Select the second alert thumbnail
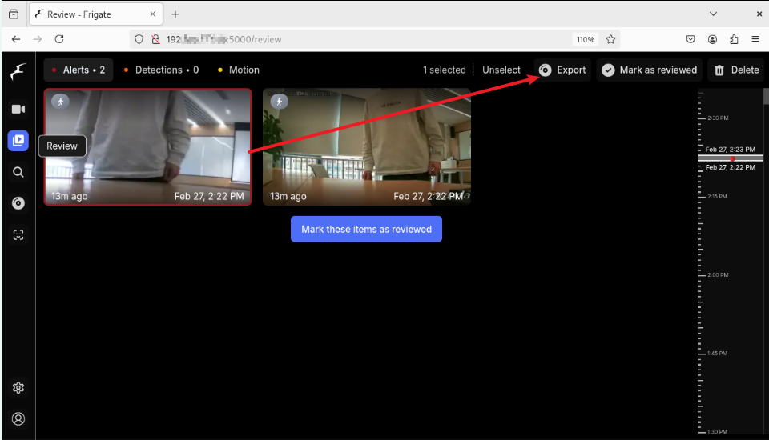769x440 pixels. 367,146
